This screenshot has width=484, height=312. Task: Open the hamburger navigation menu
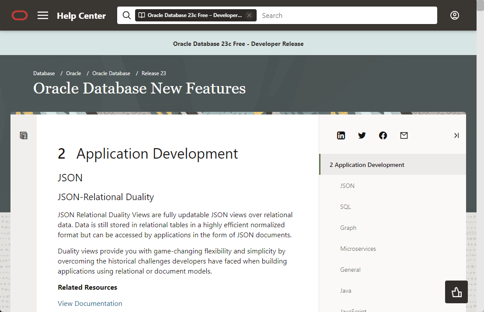pyautogui.click(x=42, y=15)
